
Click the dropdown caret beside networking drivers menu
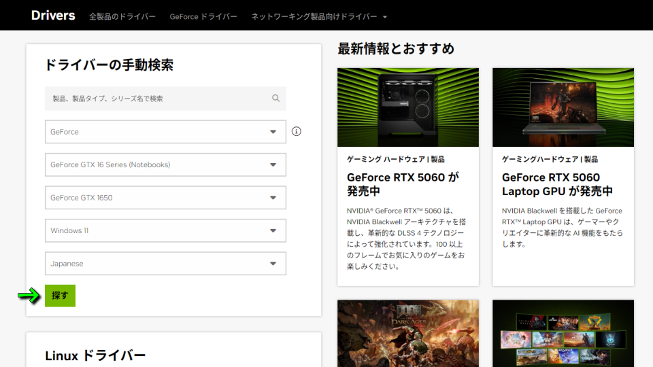point(385,17)
